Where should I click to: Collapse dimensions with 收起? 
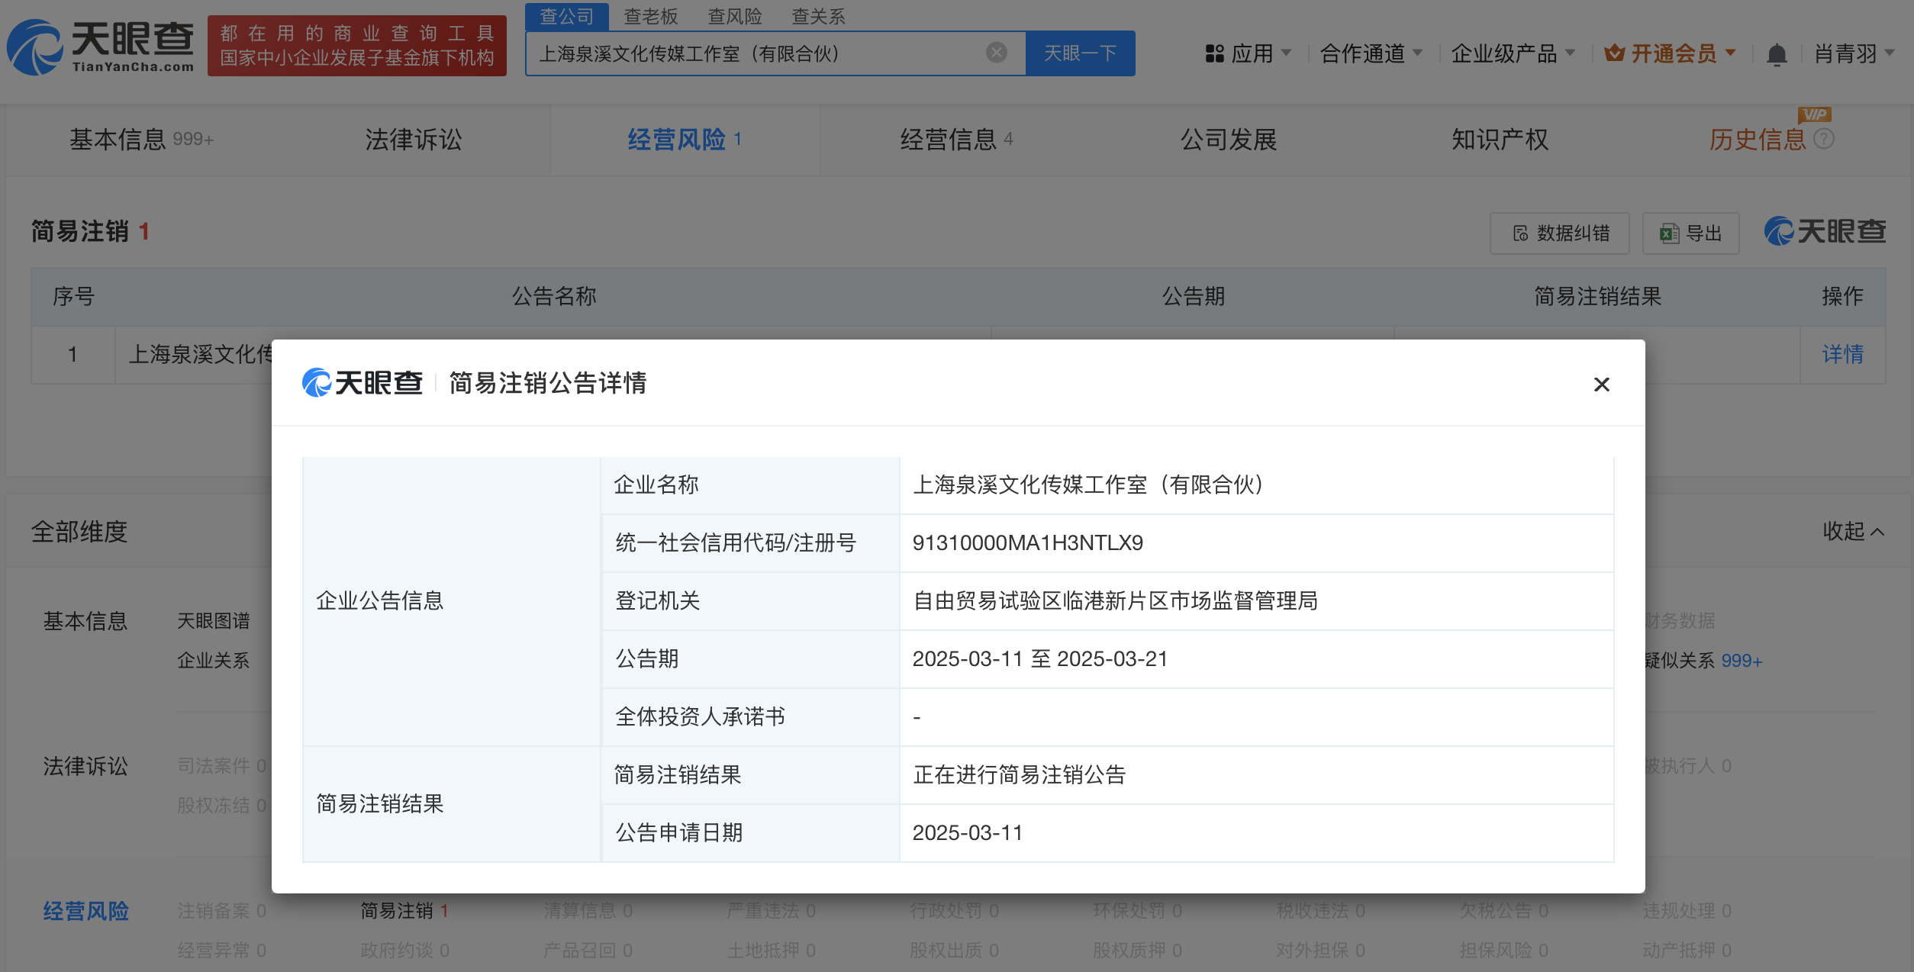[1852, 531]
